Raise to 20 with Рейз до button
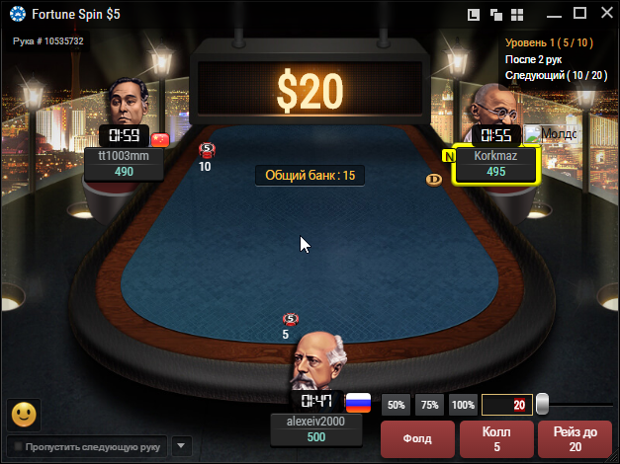This screenshot has height=464, width=620. pos(575,438)
